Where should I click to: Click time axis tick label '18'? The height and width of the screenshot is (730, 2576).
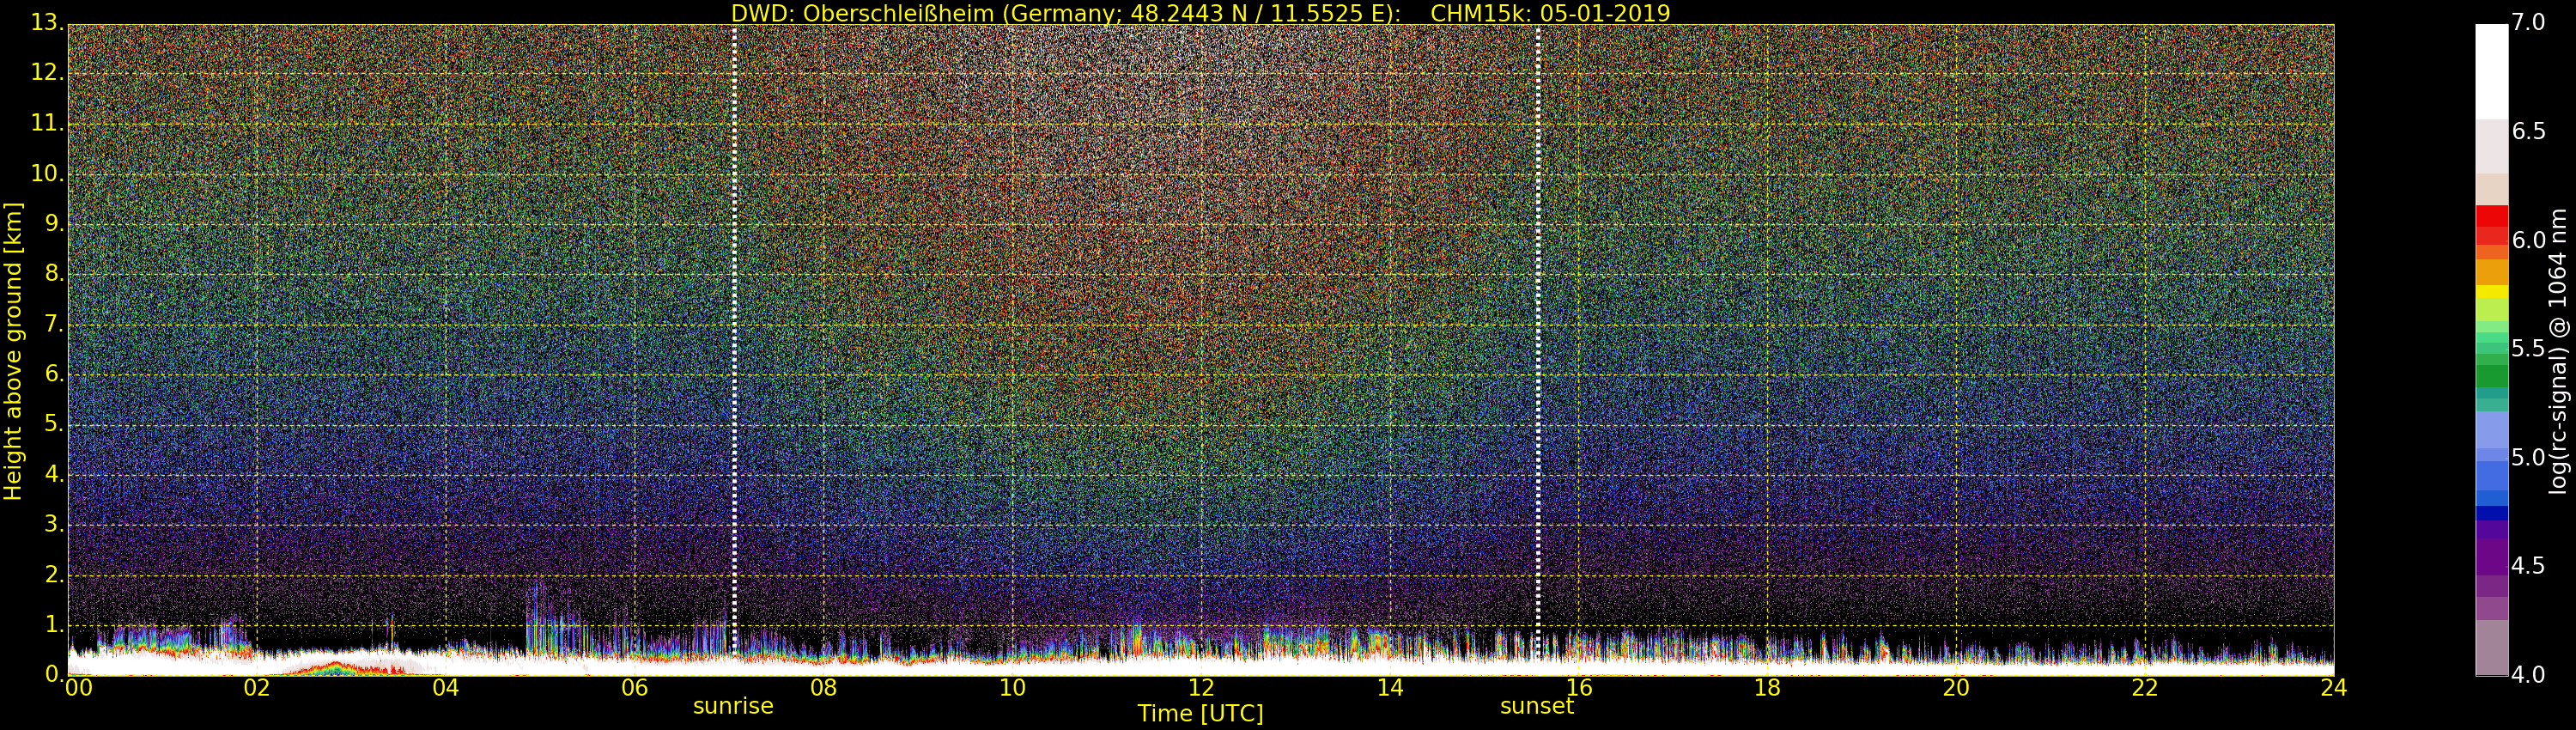(x=1768, y=688)
